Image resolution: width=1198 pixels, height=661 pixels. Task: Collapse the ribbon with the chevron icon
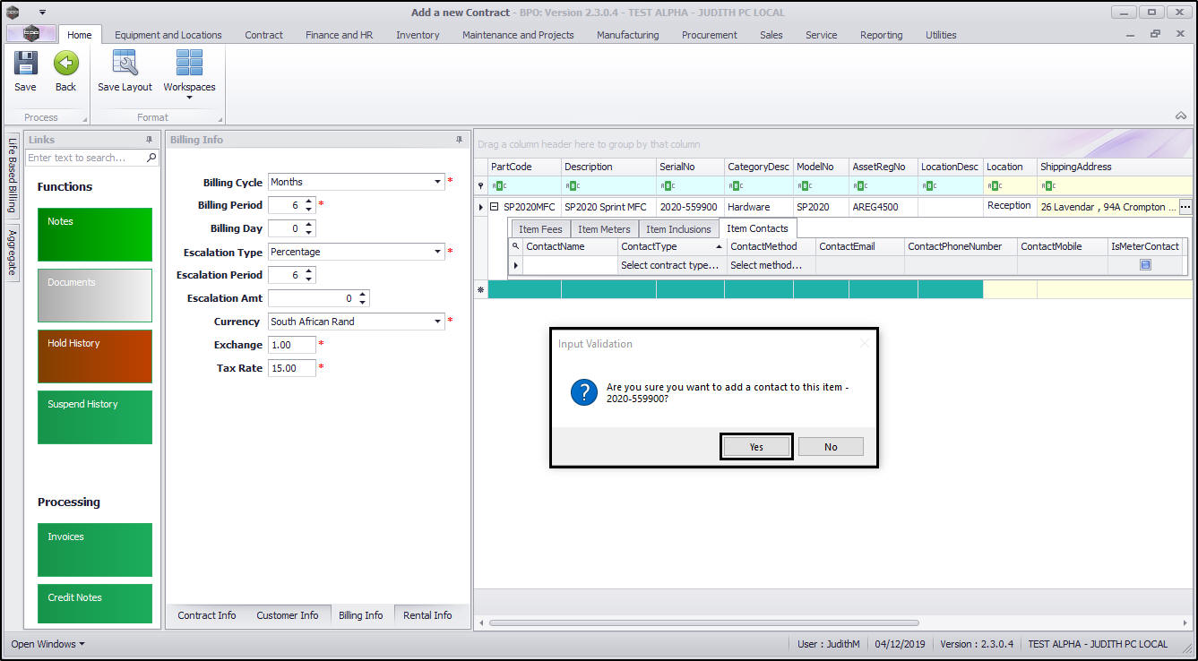pos(1180,116)
